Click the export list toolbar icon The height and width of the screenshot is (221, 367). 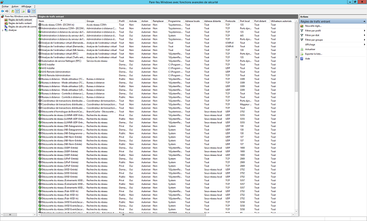coord(23,11)
